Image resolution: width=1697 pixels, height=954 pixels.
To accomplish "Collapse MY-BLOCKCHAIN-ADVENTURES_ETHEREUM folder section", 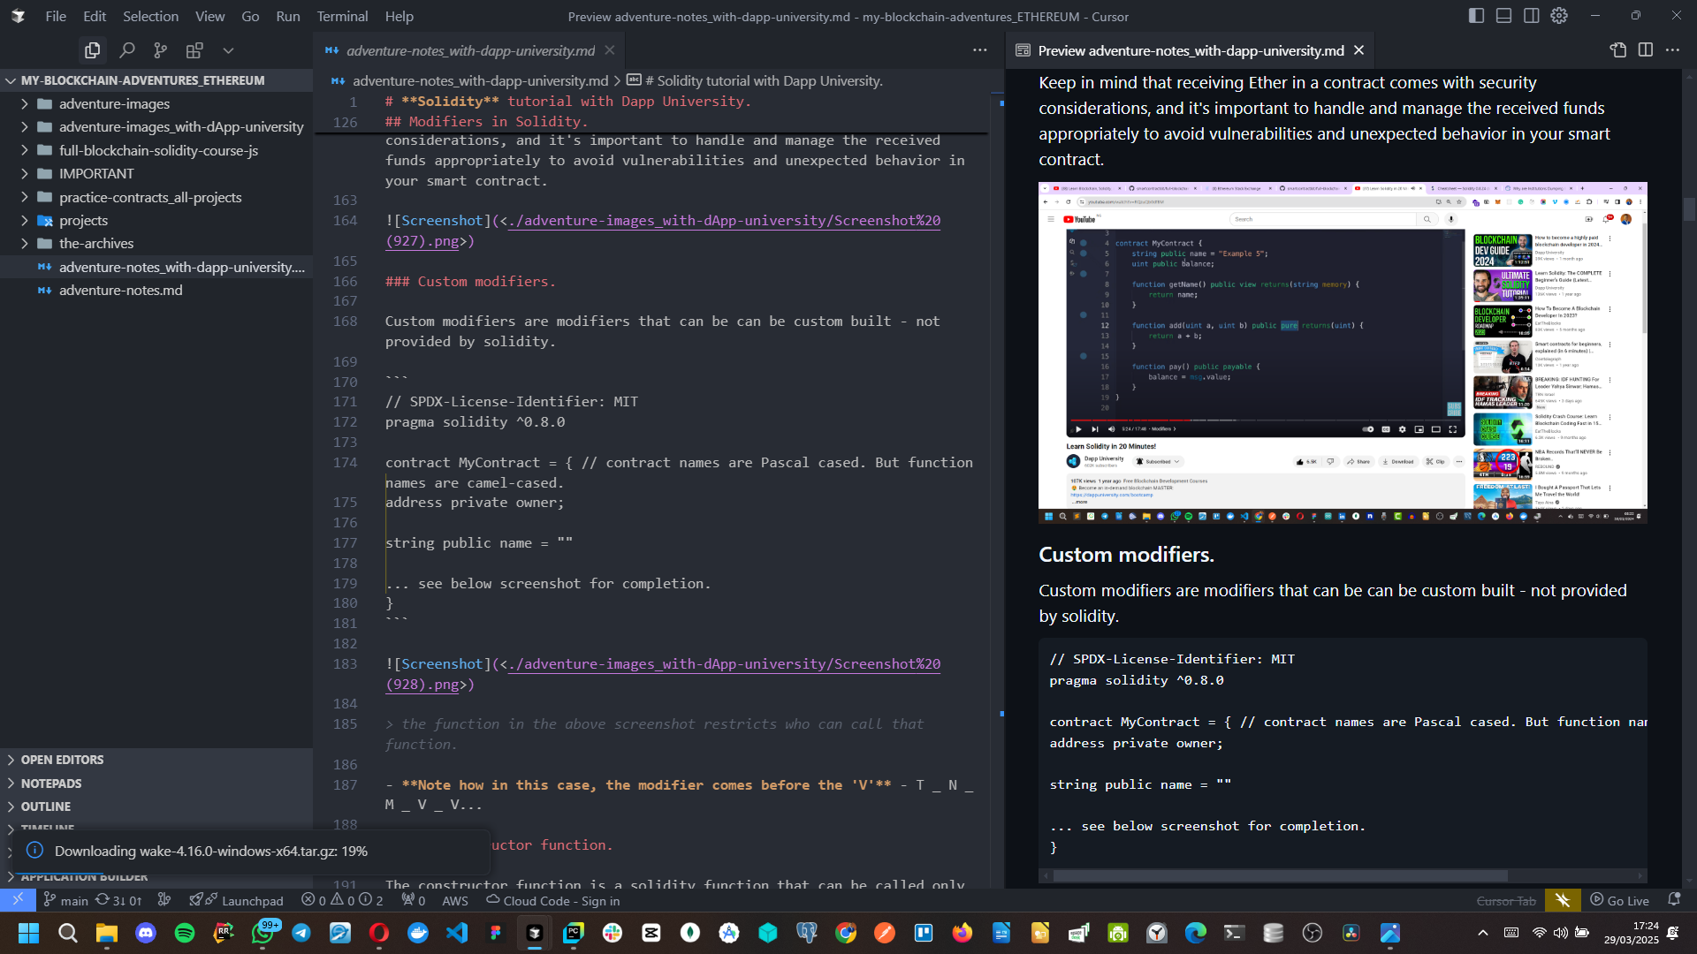I will click(142, 80).
